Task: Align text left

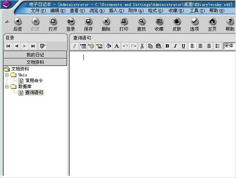Action: (192, 46)
